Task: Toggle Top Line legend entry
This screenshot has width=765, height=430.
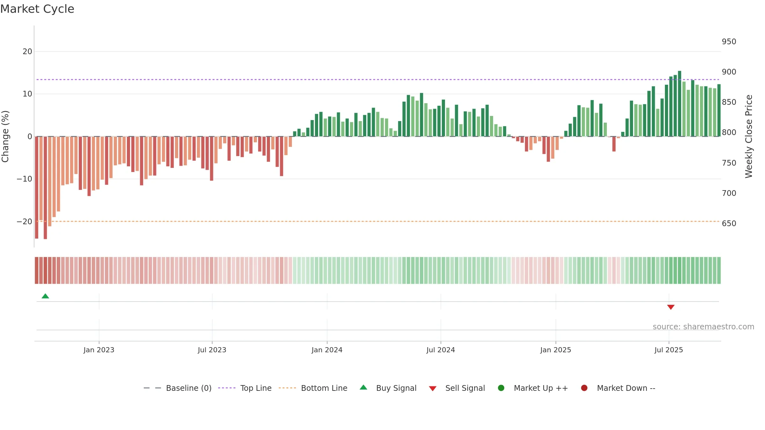Action: coord(245,388)
